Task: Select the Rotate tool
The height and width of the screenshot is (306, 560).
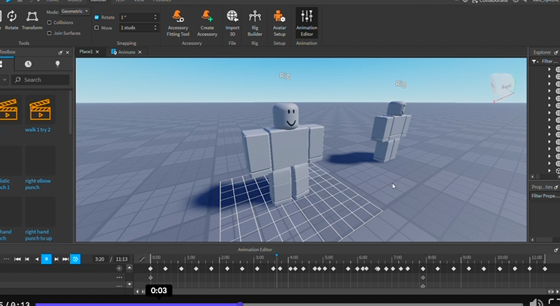Action: point(12,20)
